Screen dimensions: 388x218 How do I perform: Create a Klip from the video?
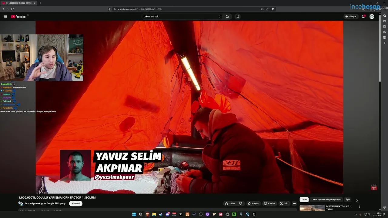(284, 203)
